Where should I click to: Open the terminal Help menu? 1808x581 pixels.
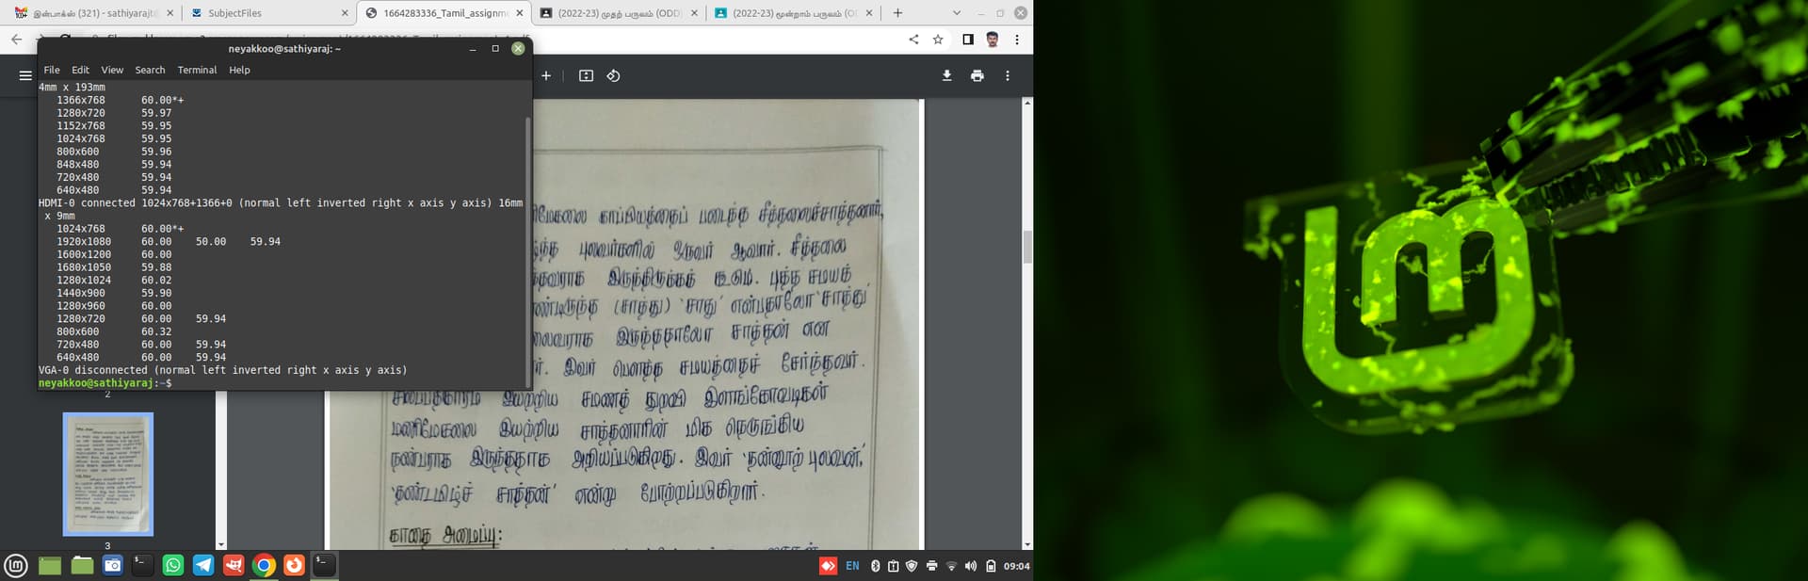[239, 70]
